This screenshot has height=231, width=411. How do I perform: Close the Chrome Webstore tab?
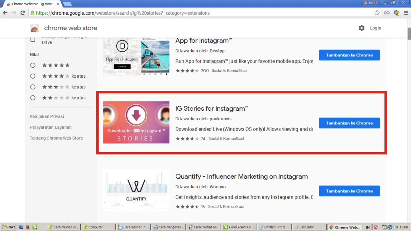pyautogui.click(x=57, y=4)
